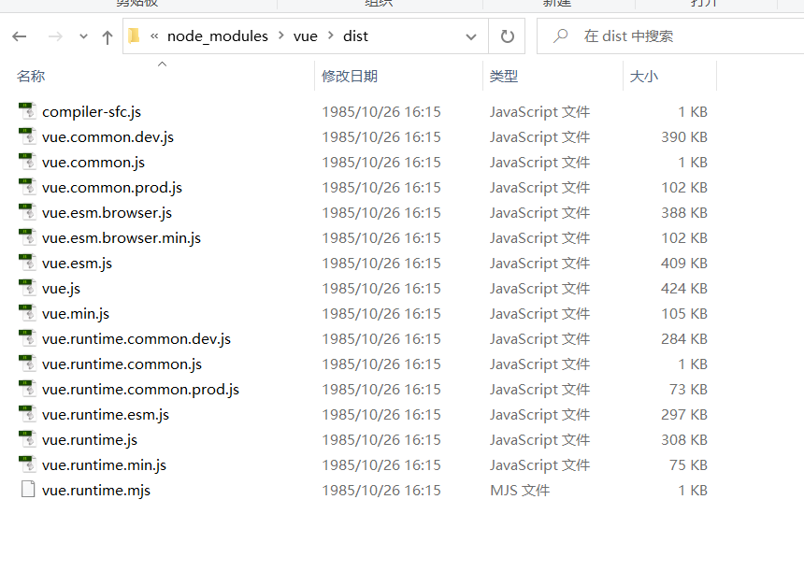Select the vue.common.js file icon
The image size is (804, 571).
[x=27, y=162]
